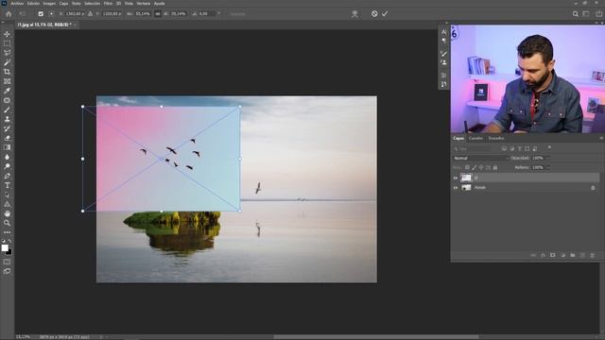Open the Imagen menu

(49, 3)
